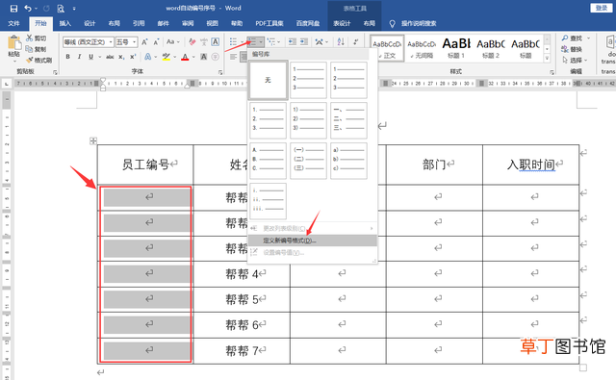Image resolution: width=616 pixels, height=380 pixels.
Task: Open the Home (开始) ribbon tab
Action: pyautogui.click(x=40, y=23)
